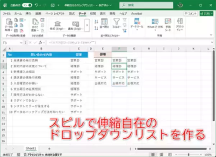Viewport: 216px width, 157px height.
Task: Open What-If Analysis menu
Action: coord(155,25)
